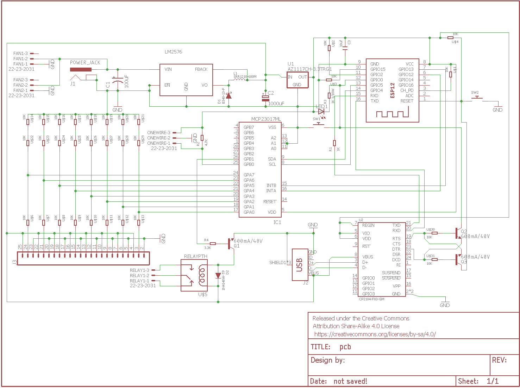This screenshot has height=388, width=520.
Task: Click 'Released under the Creative Commons' text
Action: click(361, 318)
